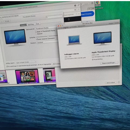The image size is (130, 130).
Task: Click the 'Læser' reader button in Safari
Action: 86,4
